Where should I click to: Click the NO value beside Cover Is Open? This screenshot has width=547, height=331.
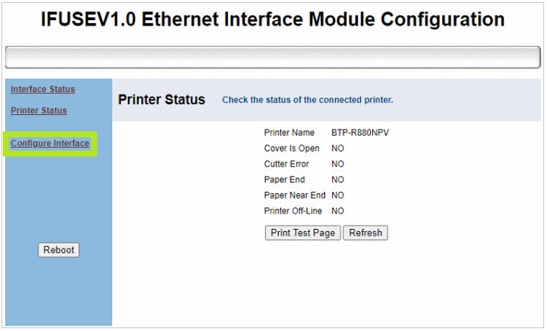click(x=338, y=149)
